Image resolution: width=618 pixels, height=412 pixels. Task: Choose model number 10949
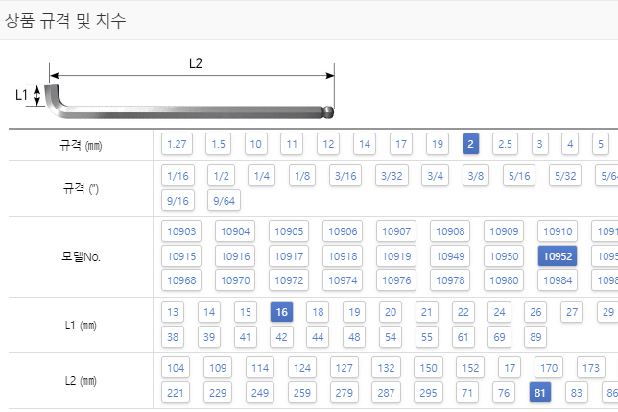tap(450, 256)
